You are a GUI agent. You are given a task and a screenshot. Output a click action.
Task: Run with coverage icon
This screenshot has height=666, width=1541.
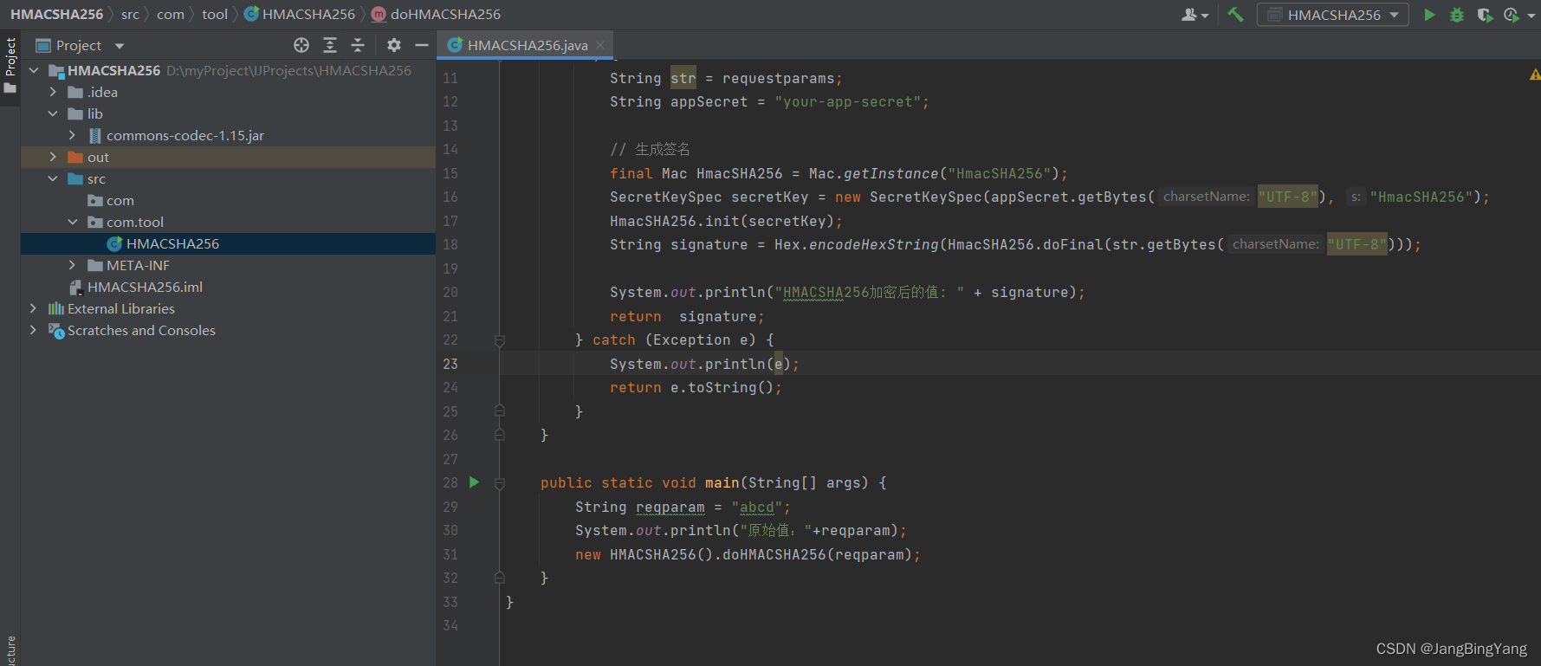point(1485,15)
